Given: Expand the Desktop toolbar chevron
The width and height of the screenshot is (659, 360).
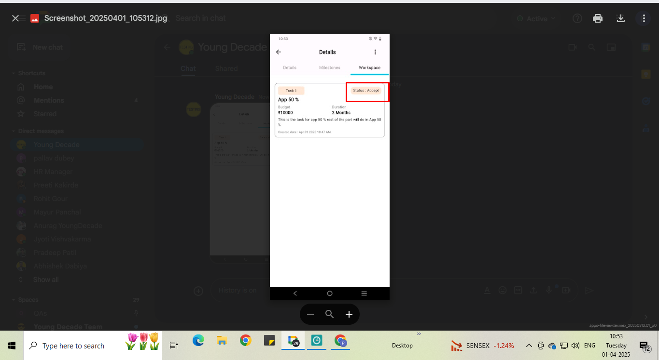Looking at the screenshot, I should pyautogui.click(x=419, y=333).
